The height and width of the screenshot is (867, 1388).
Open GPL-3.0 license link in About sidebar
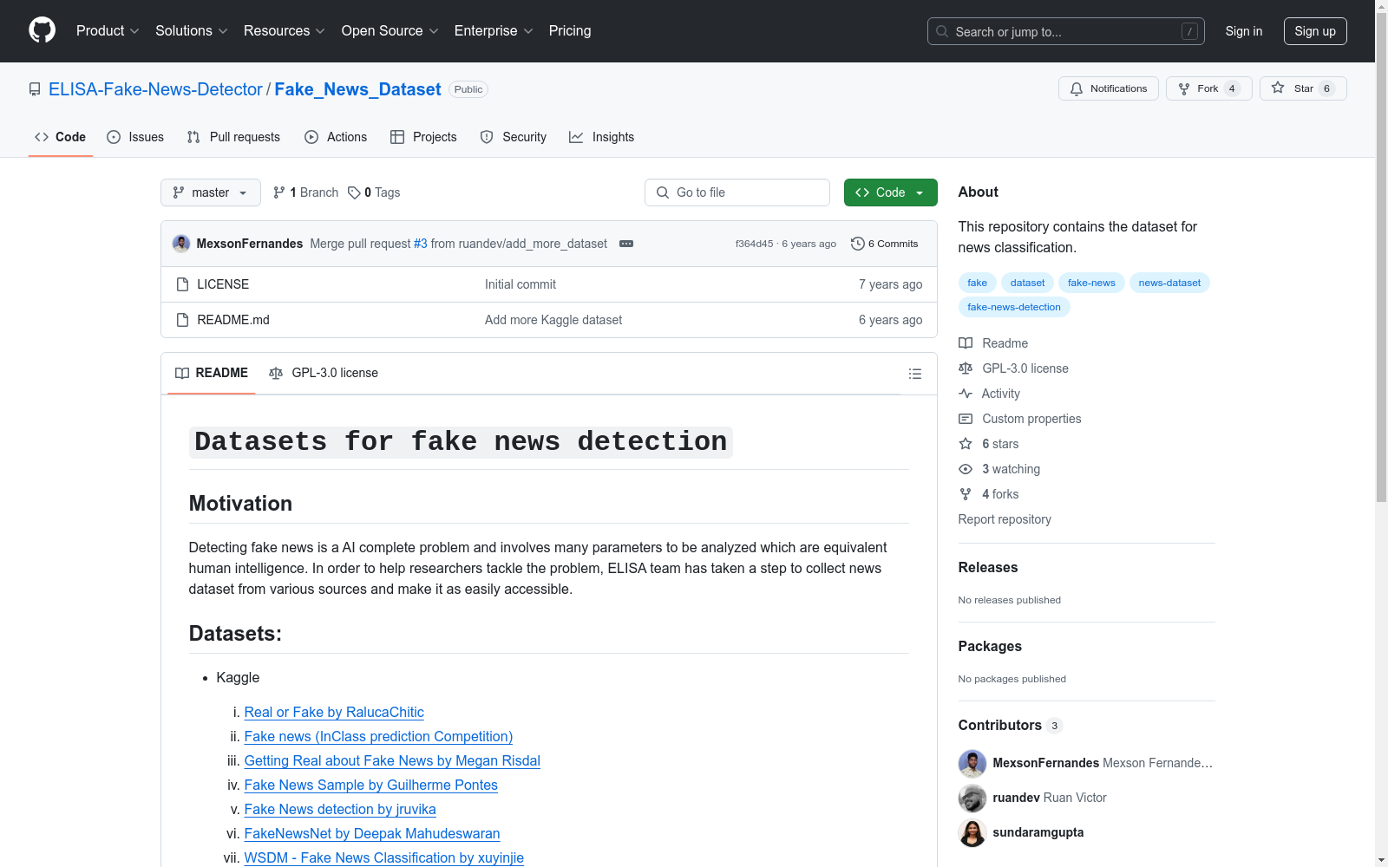[x=1014, y=368]
